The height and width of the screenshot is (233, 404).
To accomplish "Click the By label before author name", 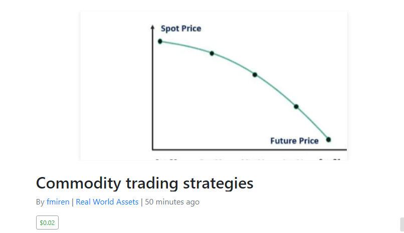I will pos(40,202).
